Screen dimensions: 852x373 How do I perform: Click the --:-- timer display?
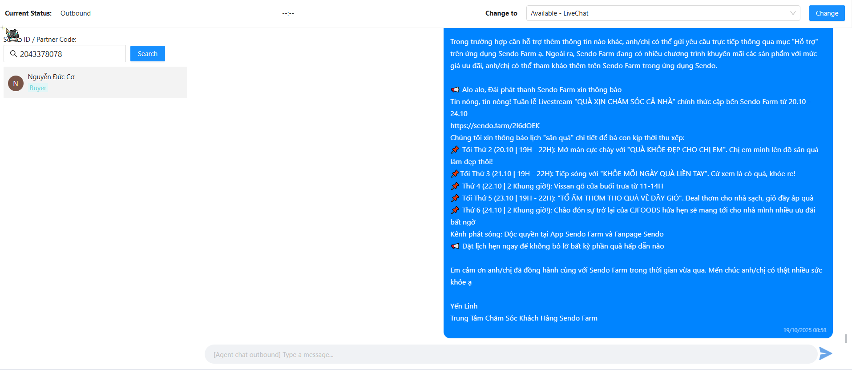[288, 13]
